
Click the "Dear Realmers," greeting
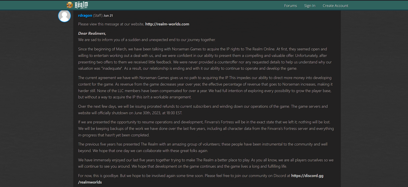[x=92, y=33]
